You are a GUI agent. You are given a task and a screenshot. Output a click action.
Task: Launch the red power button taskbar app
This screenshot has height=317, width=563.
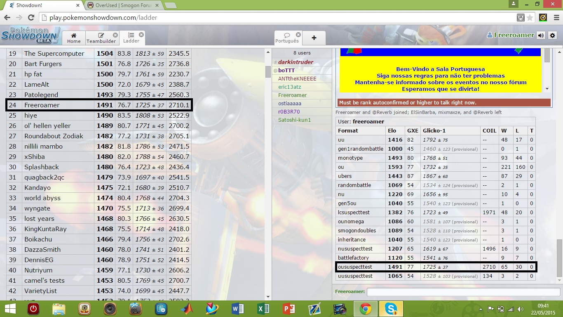tap(33, 309)
